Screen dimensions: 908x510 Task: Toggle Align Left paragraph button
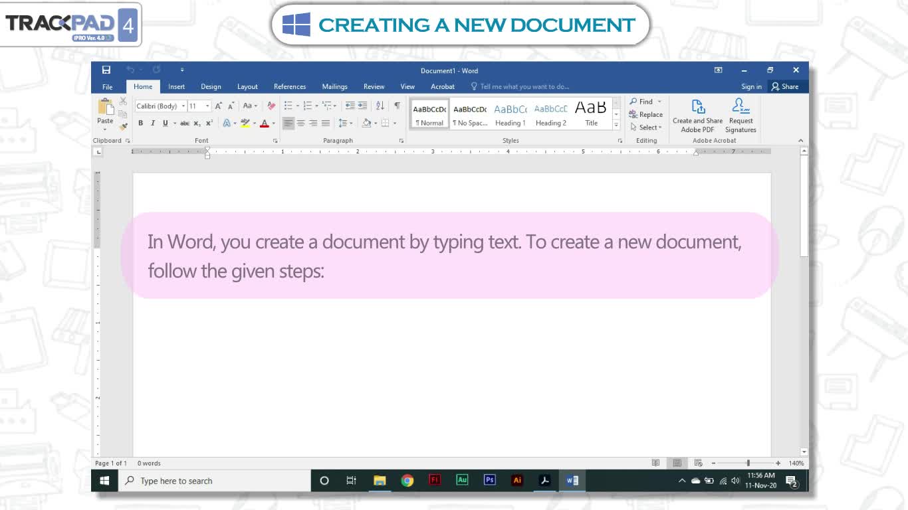(288, 123)
